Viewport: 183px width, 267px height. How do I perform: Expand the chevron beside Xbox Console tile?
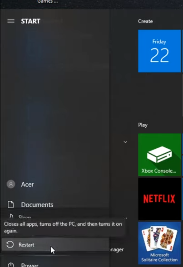coord(125,142)
